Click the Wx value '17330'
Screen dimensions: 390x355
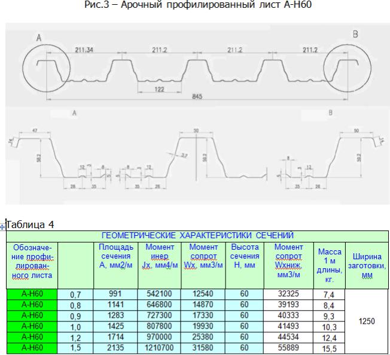(x=203, y=315)
